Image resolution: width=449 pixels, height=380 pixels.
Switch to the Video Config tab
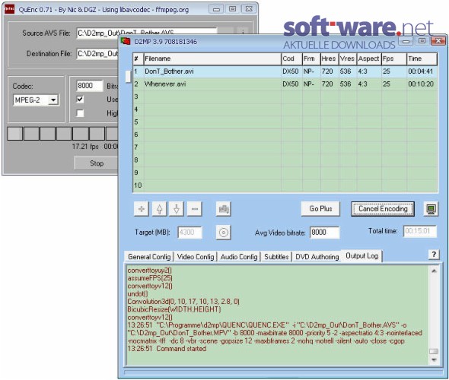196,257
